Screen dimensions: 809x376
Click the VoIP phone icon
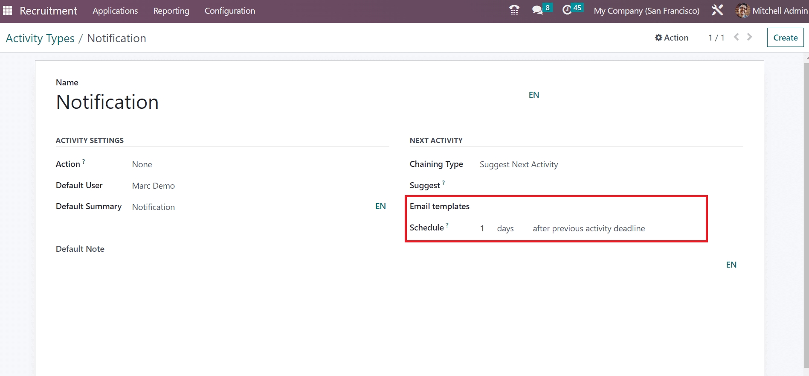(514, 10)
